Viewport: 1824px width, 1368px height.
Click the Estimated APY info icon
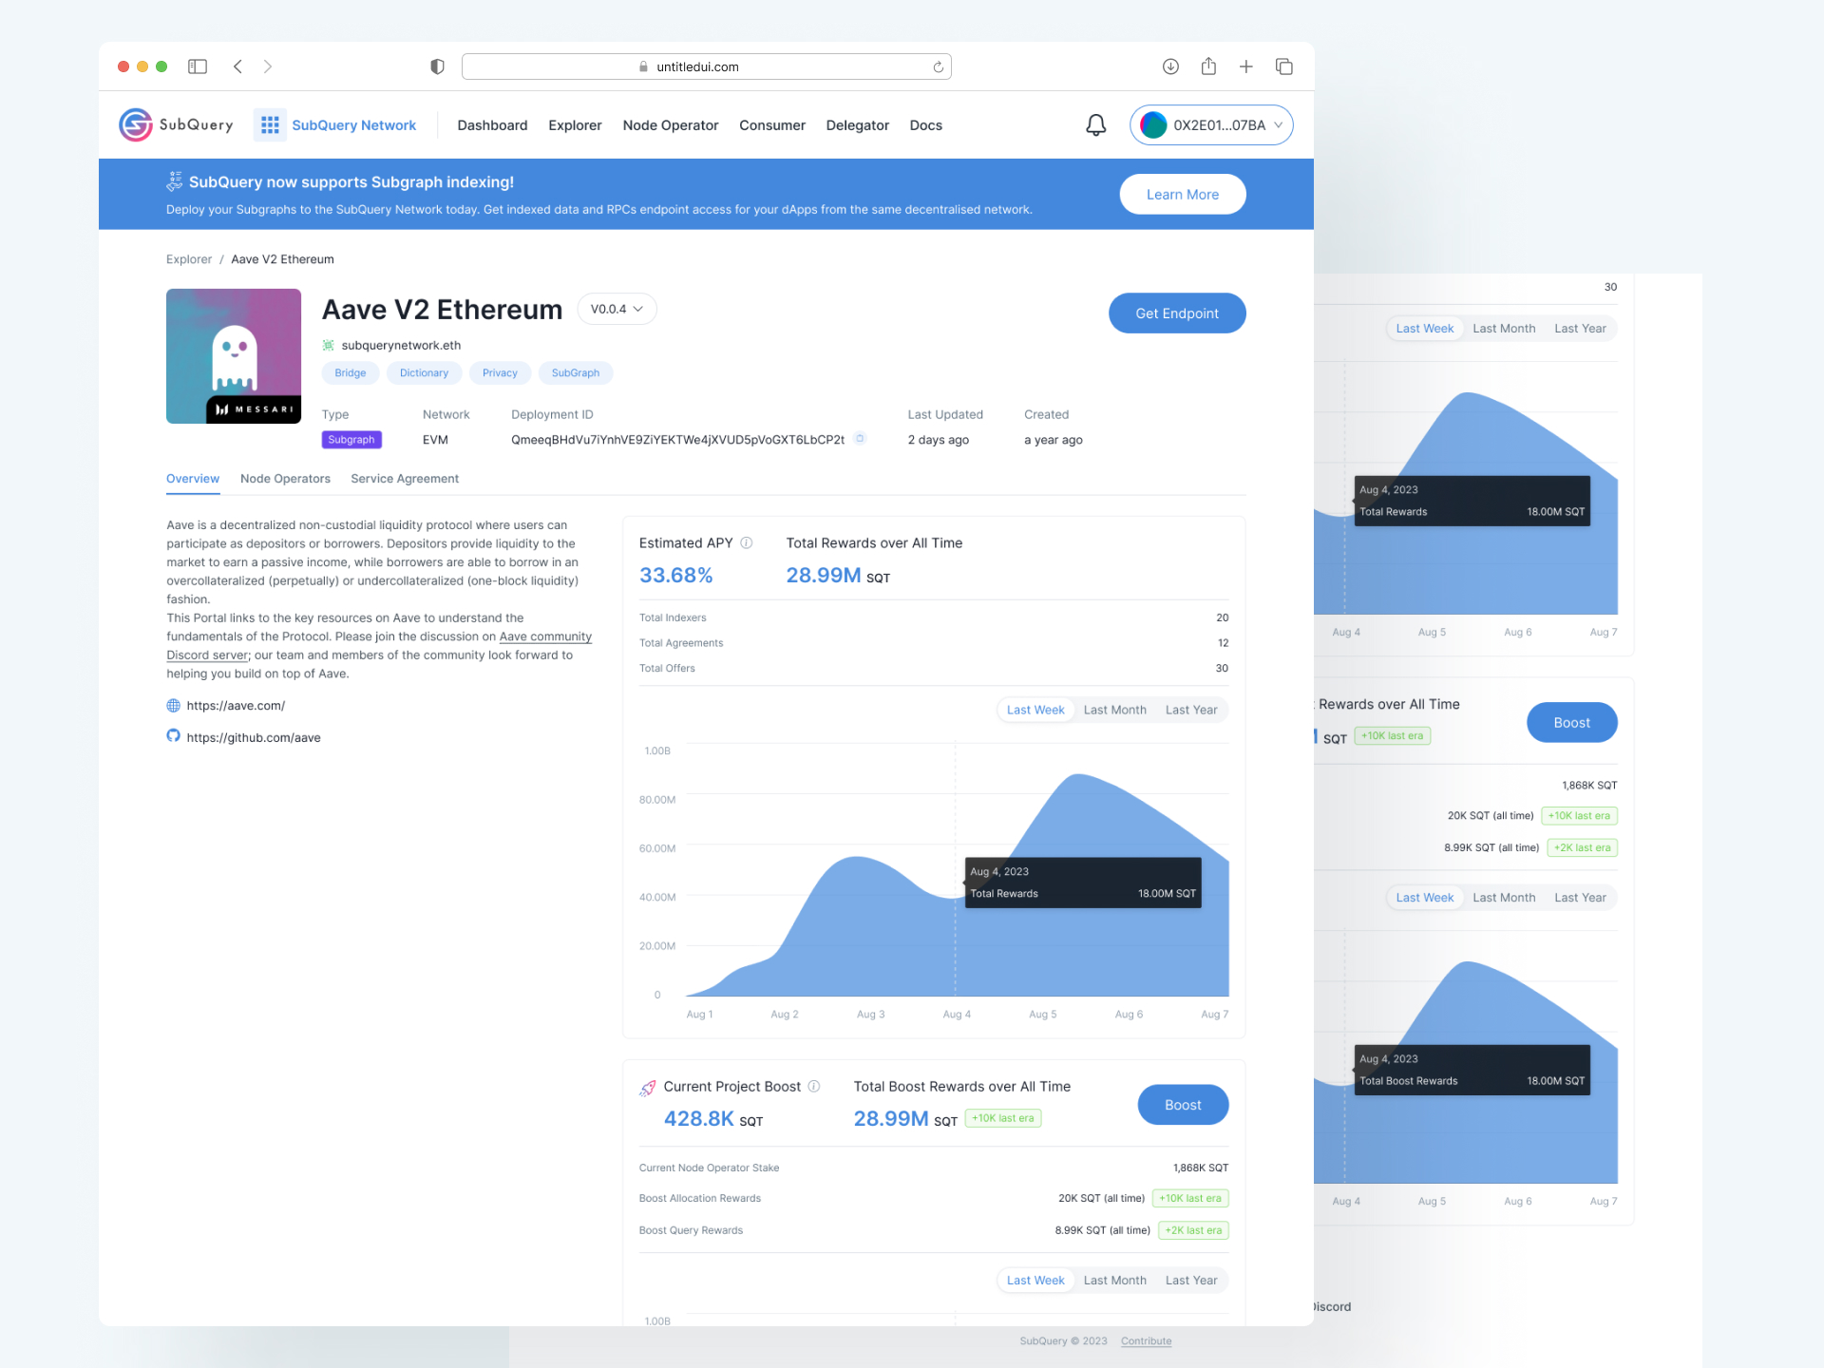coord(747,543)
